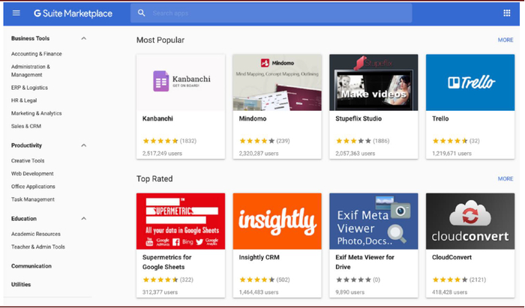This screenshot has width=525, height=308.
Task: Open the Utilities category
Action: 21,285
